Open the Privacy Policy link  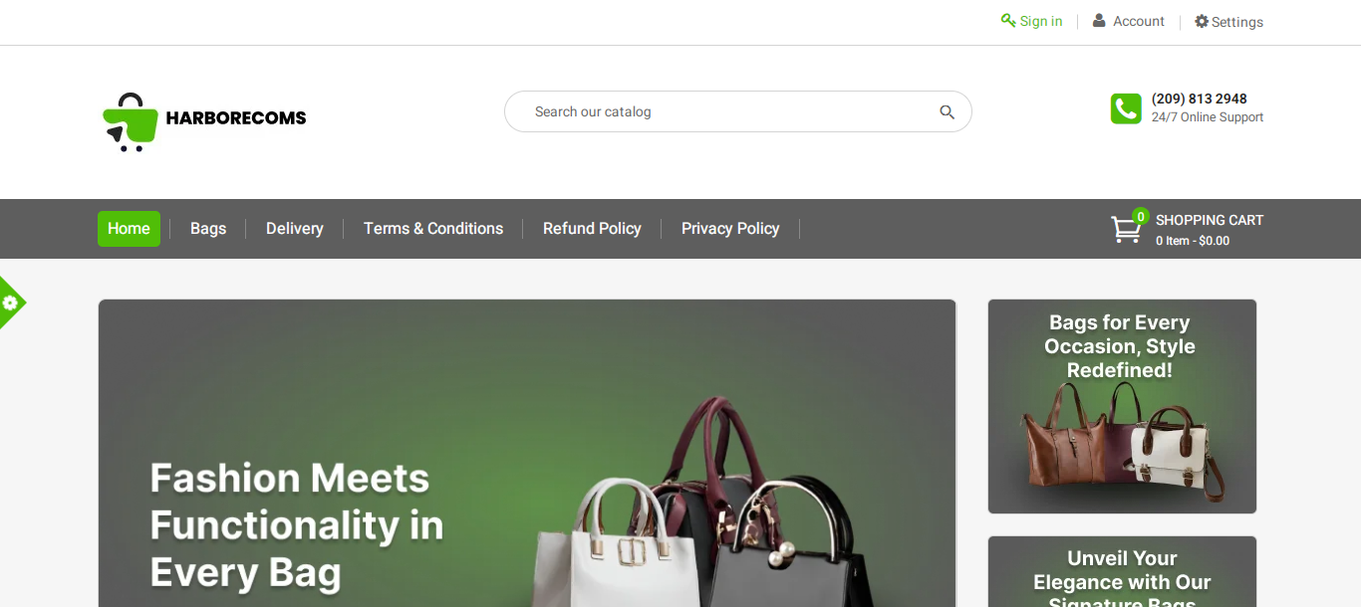point(730,229)
